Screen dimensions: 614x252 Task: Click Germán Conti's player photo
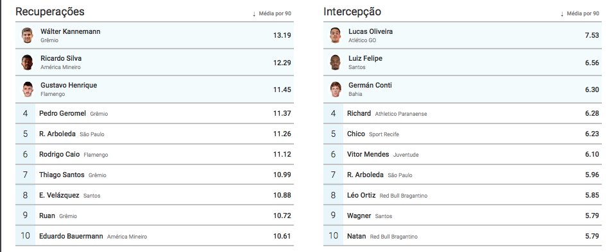(336, 90)
